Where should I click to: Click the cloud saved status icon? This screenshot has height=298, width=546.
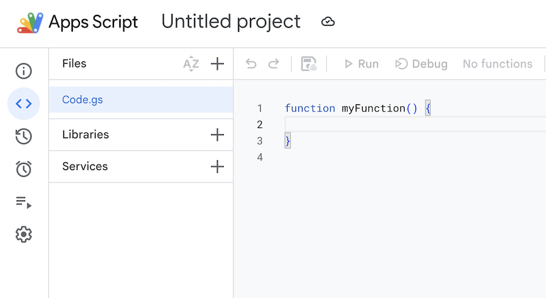tap(328, 22)
